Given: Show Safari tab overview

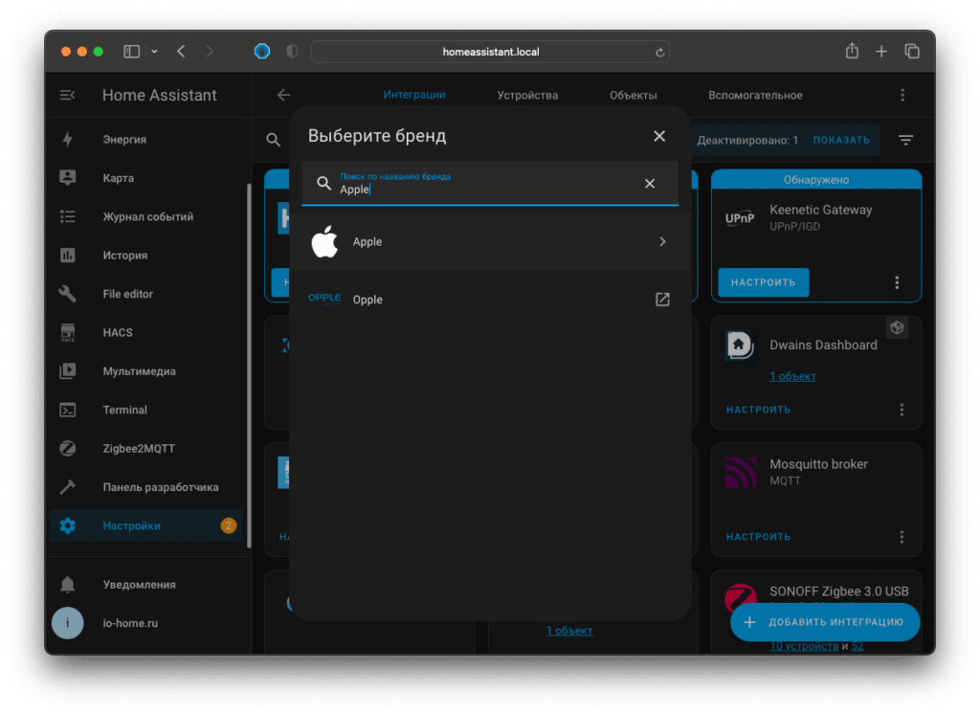Looking at the screenshot, I should point(912,52).
